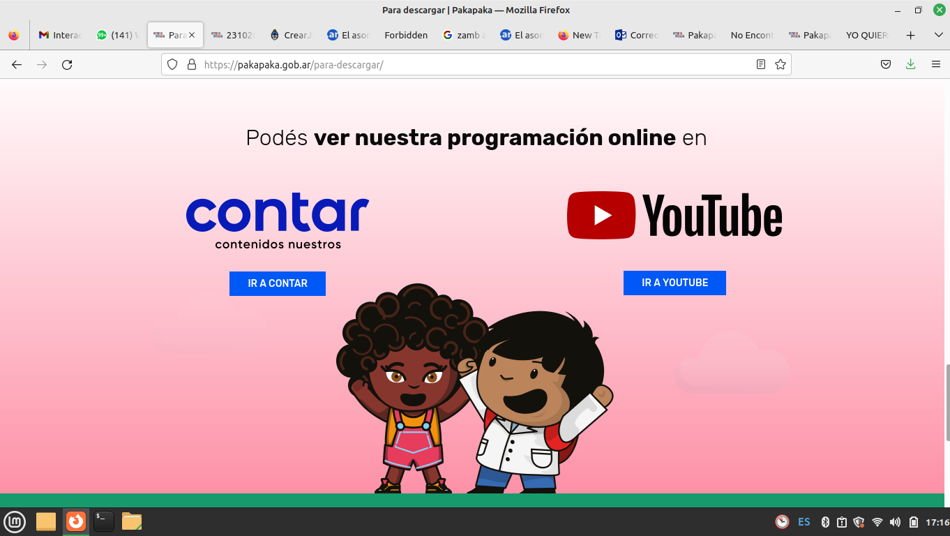Open the Pocket save icon
Image resolution: width=950 pixels, height=536 pixels.
click(x=885, y=64)
